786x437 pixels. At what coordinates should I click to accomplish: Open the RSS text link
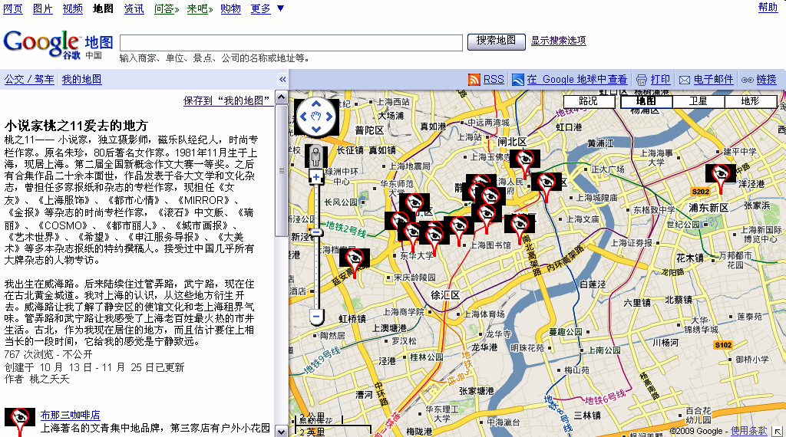[494, 80]
